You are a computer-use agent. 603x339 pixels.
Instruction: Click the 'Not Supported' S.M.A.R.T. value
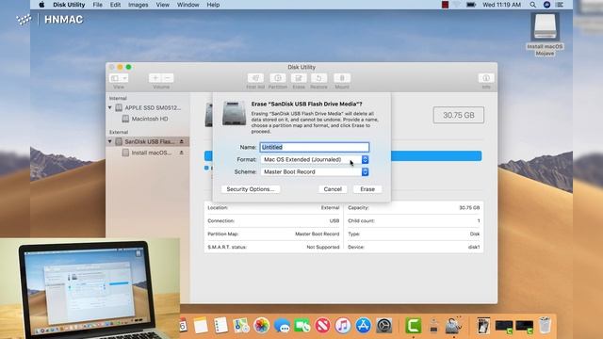(323, 247)
